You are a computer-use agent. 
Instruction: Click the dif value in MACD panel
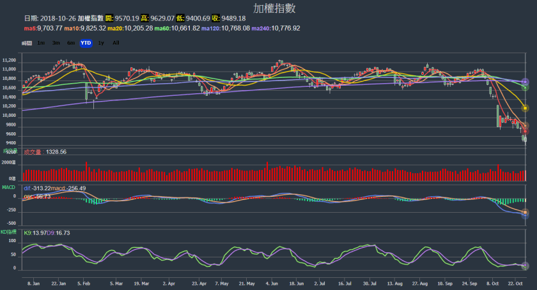[x=38, y=188]
